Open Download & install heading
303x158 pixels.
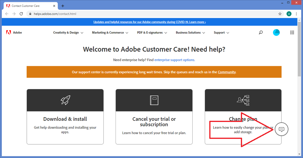tap(65, 119)
